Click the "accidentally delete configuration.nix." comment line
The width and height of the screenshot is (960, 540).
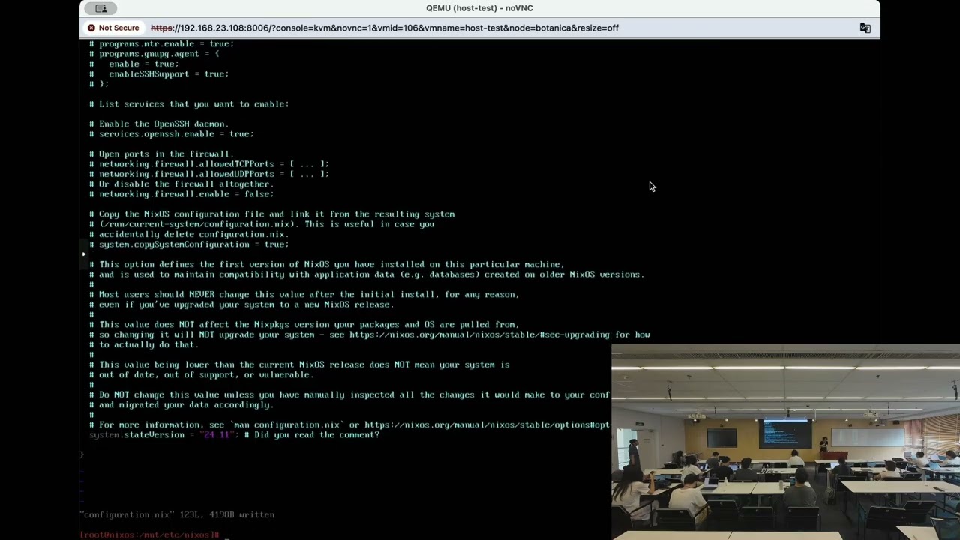point(189,235)
